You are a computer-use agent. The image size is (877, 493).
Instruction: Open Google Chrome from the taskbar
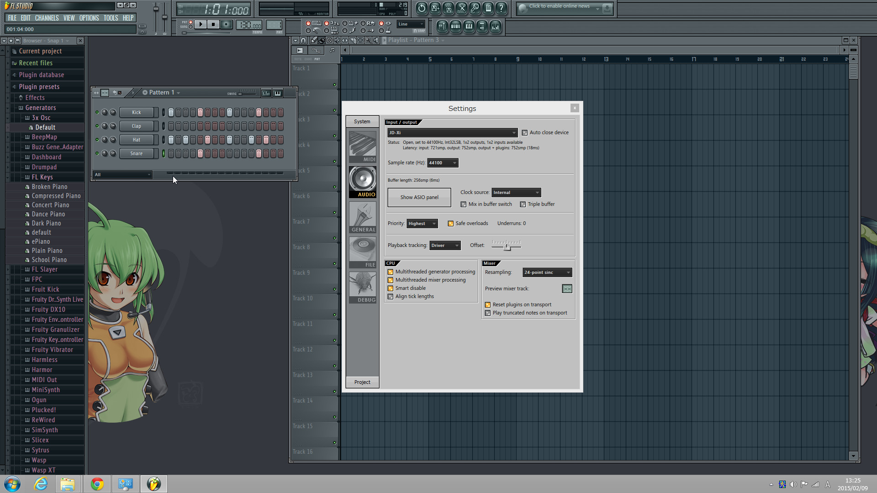click(x=97, y=484)
